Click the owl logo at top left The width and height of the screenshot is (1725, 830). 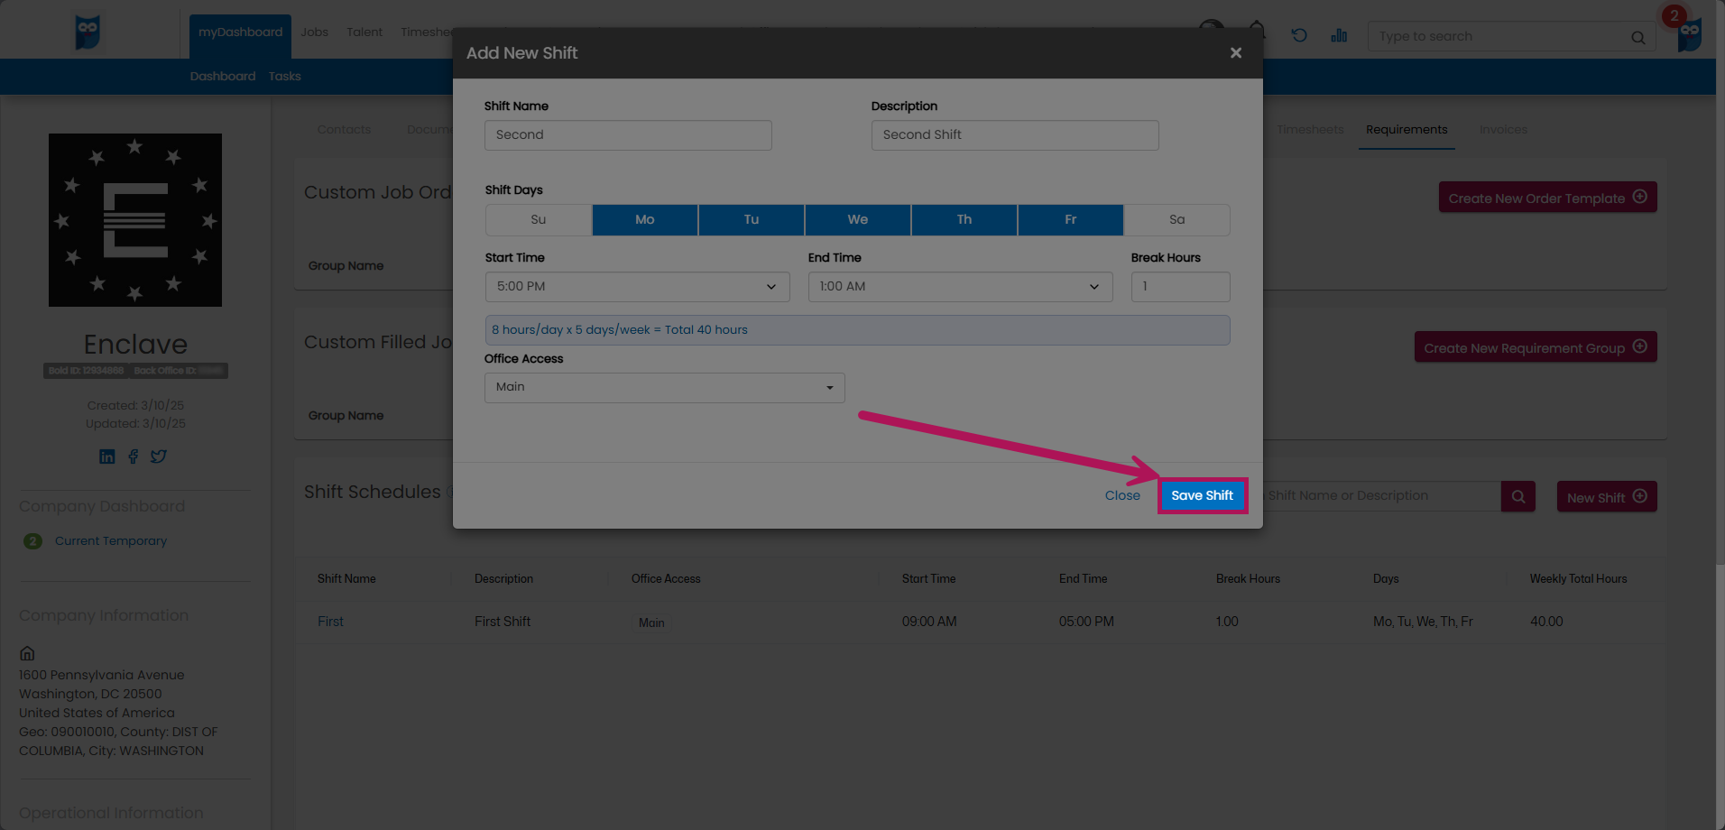[88, 32]
